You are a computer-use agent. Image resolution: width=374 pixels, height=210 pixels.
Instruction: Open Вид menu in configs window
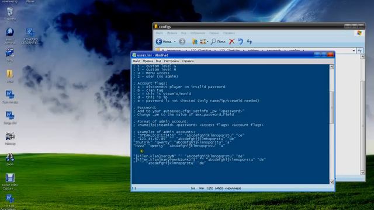point(183,33)
